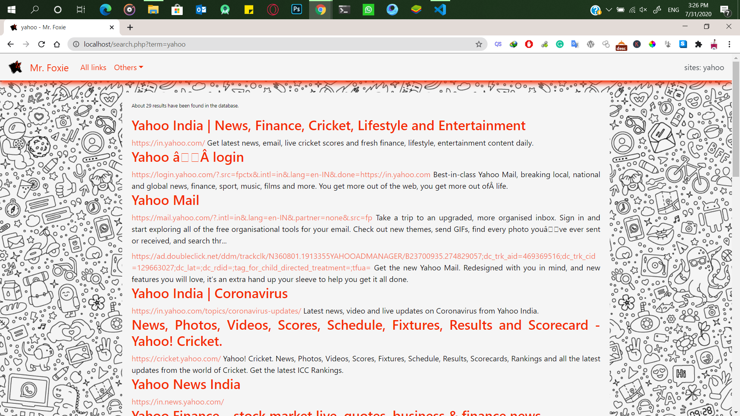Reload the page with refresh icon
The height and width of the screenshot is (416, 740).
click(42, 44)
